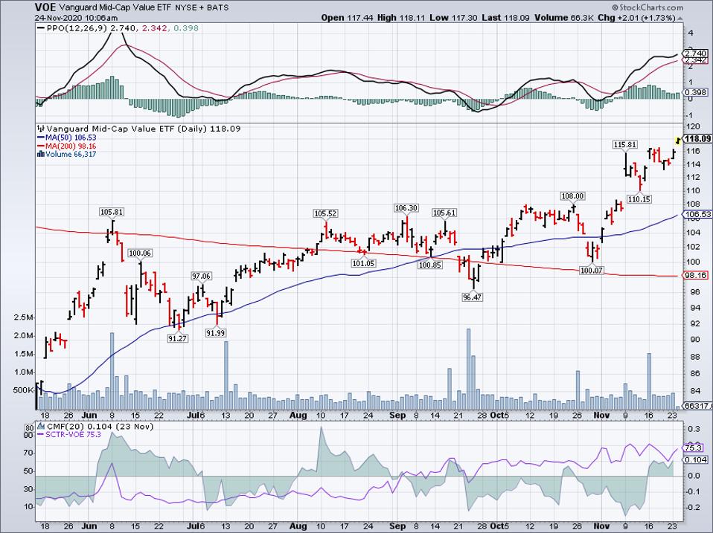
Task: Click the Volume 66.3K header value
Action: (x=563, y=18)
